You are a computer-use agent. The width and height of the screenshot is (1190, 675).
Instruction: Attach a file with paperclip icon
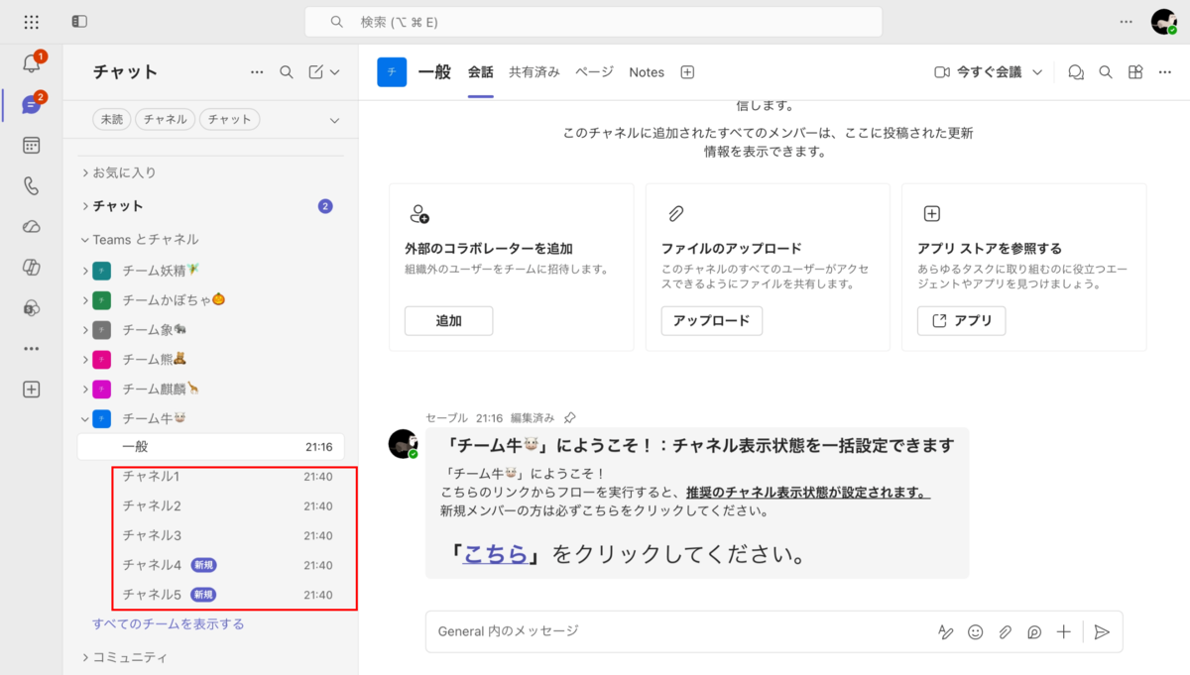(1005, 631)
